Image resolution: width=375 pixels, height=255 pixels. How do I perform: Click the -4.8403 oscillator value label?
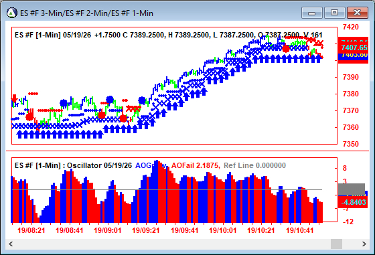coord(354,202)
